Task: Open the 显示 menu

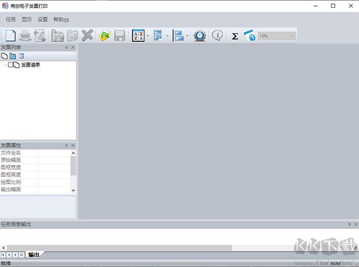Action: (x=26, y=20)
